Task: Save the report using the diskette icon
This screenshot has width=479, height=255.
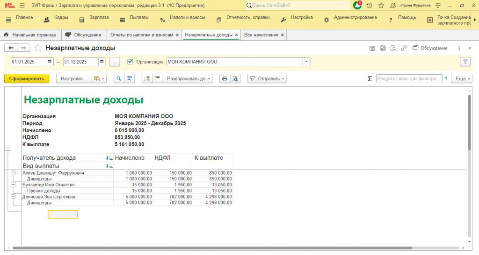Action: coord(372,48)
